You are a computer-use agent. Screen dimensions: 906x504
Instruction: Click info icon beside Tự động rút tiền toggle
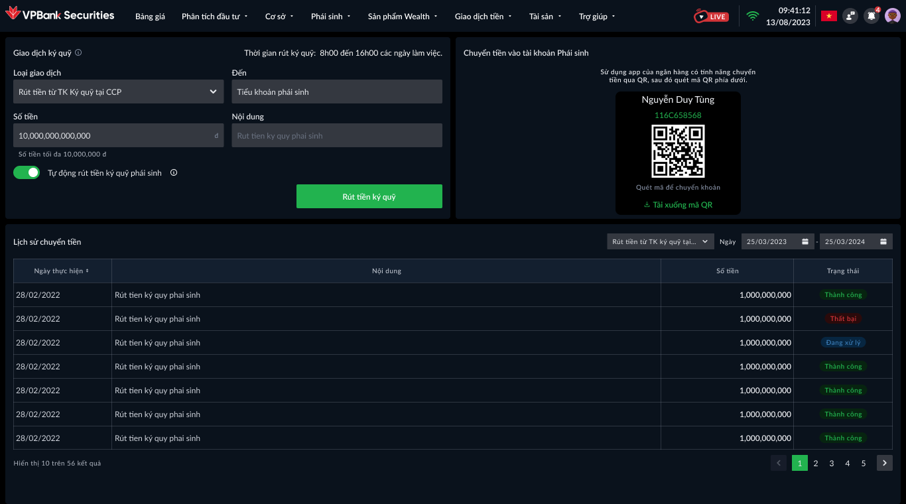coord(174,172)
